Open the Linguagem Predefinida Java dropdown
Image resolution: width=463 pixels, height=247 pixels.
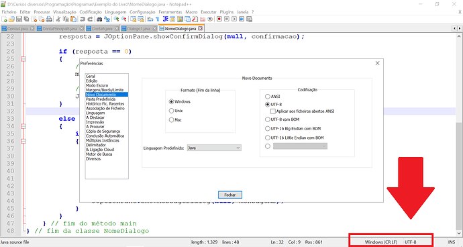(214, 148)
